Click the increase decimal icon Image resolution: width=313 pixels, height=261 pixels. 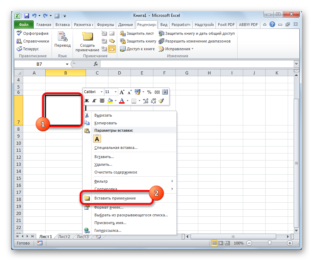tap(146, 101)
